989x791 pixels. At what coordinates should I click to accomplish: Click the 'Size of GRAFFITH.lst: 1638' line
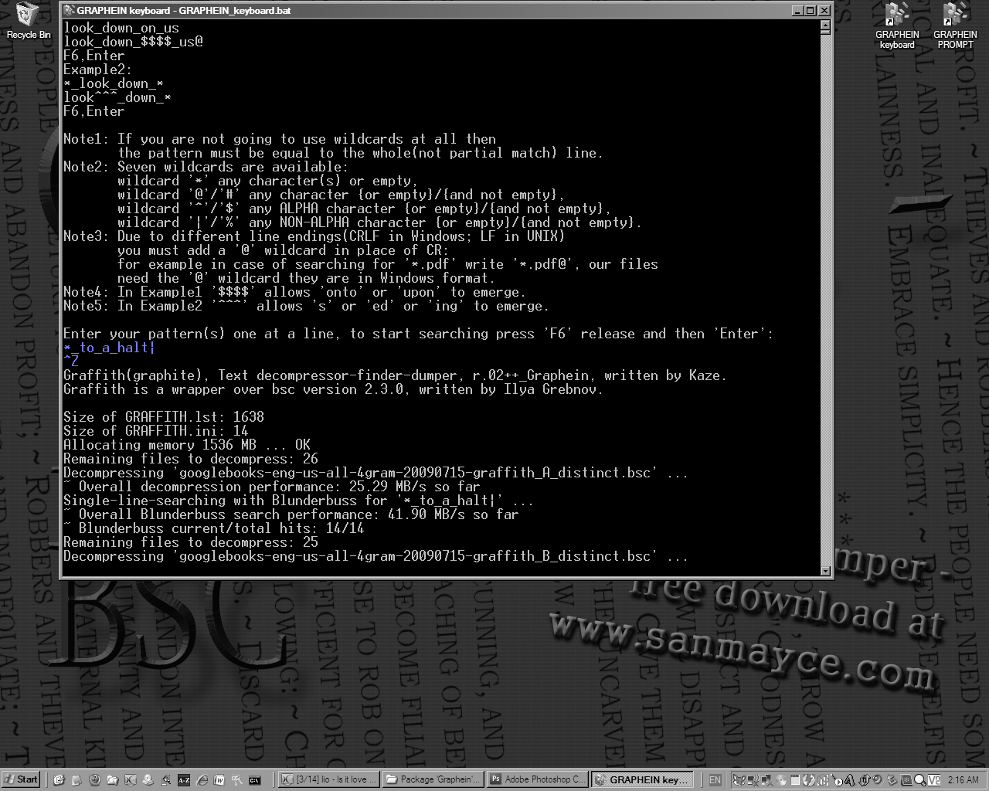(164, 417)
